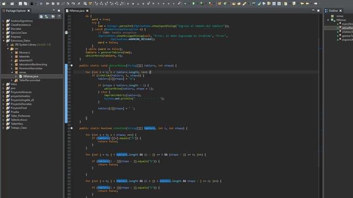Expand the fibonacci package node
Image resolution: width=353 pixels, height=198 pixels.
[12, 53]
